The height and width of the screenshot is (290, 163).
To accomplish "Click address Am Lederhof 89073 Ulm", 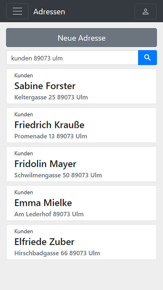I will tap(49, 214).
